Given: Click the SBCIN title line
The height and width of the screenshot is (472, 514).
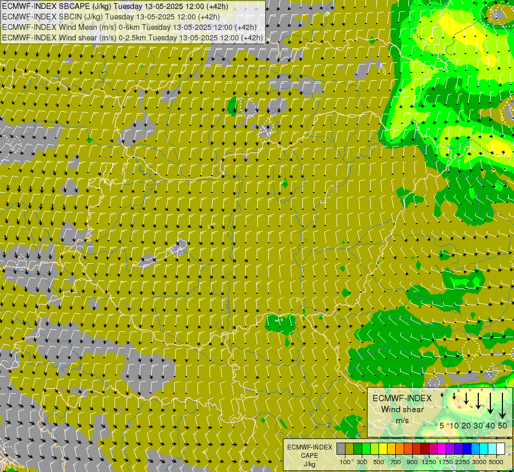Looking at the screenshot, I should pos(111,17).
